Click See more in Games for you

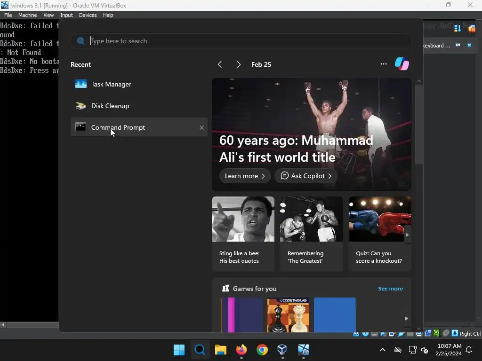[390, 289]
